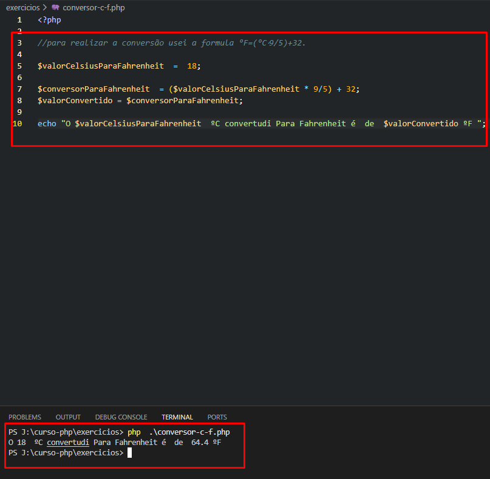
Task: Click the <?php opening tag
Action: coord(49,20)
